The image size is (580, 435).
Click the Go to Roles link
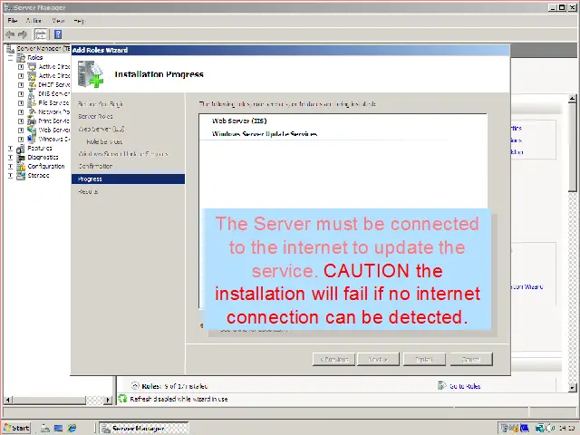(x=465, y=386)
